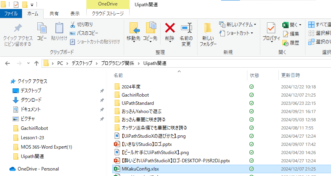Open Uipath関連 in navigation pane
The image size is (331, 176).
pyautogui.click(x=29, y=156)
